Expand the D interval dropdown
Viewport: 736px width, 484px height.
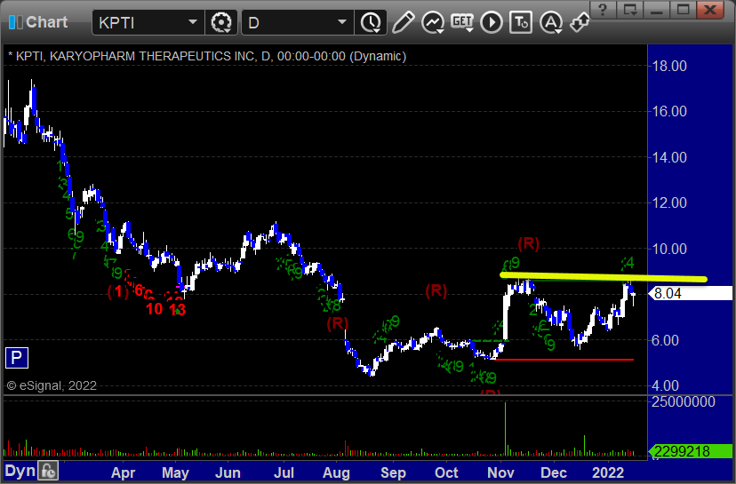pyautogui.click(x=342, y=22)
